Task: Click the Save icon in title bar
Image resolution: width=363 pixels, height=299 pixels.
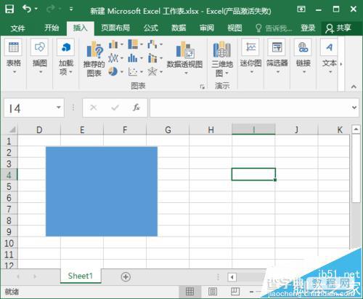Action: (x=9, y=9)
